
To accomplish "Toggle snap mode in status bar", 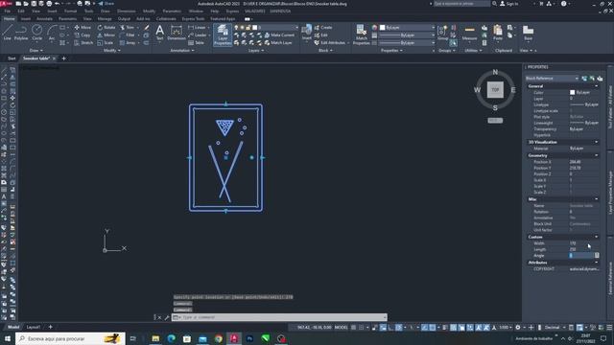I will (362, 327).
